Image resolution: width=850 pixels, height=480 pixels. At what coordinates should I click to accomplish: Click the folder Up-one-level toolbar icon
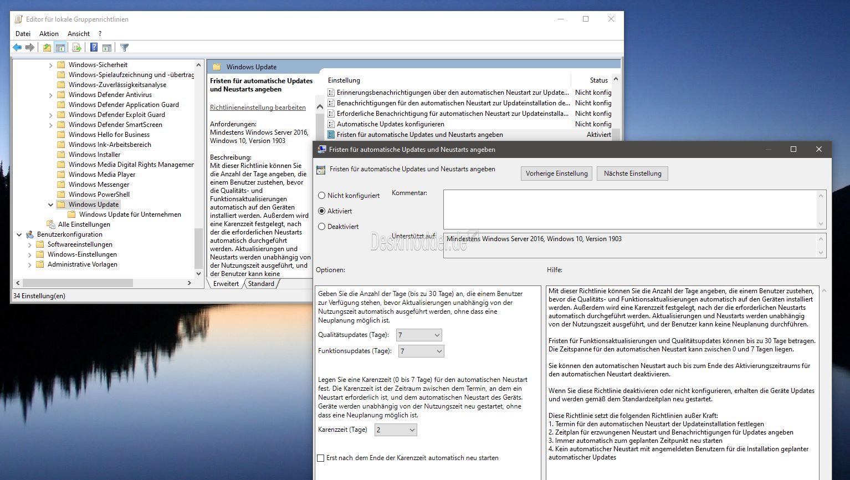click(x=47, y=48)
